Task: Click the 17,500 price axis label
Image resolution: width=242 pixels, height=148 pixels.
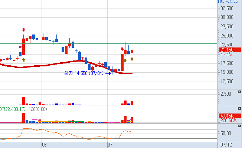Action: coord(227,63)
